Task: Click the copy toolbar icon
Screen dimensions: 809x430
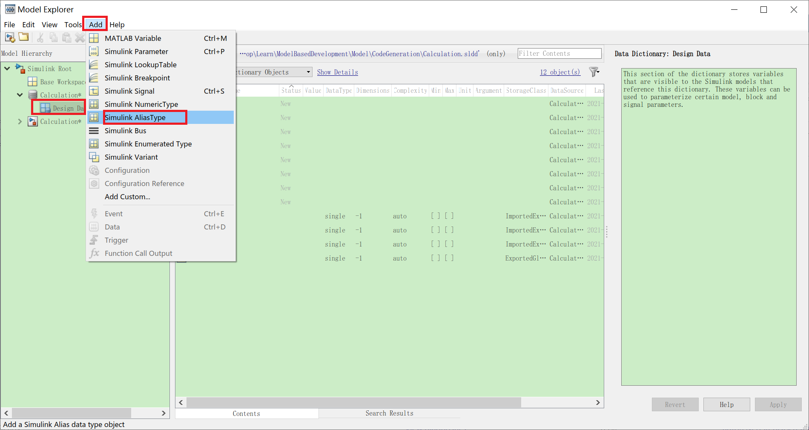Action: point(53,37)
